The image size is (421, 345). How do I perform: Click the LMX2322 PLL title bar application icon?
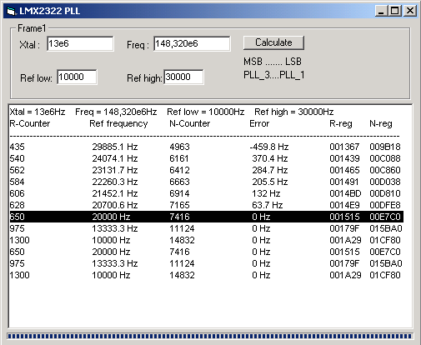11,11
